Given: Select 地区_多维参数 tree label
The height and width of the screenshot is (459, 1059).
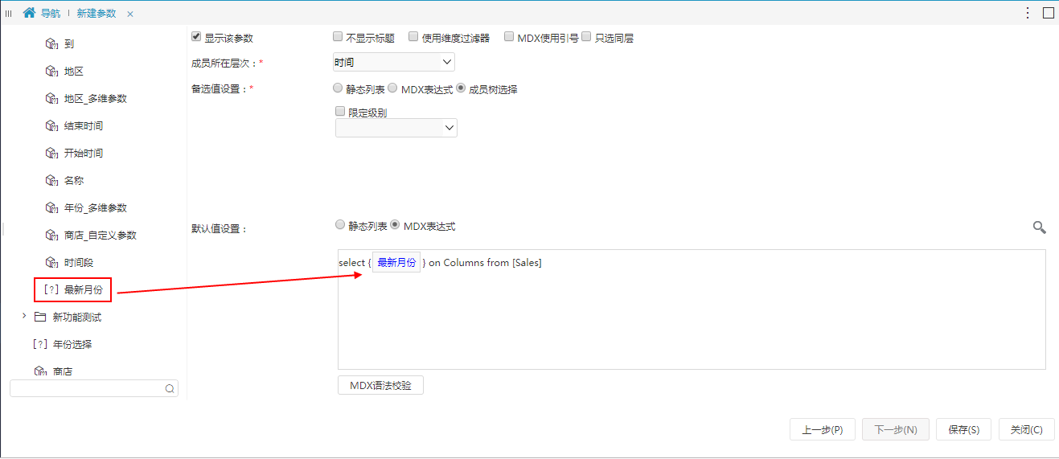Looking at the screenshot, I should [96, 99].
